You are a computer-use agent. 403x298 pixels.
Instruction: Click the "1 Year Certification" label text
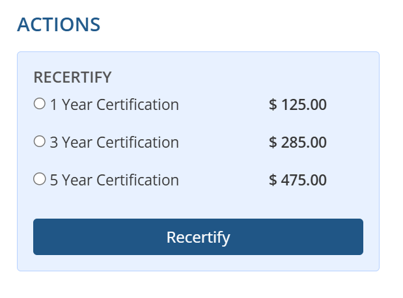(115, 105)
